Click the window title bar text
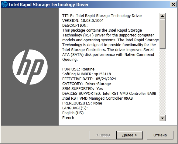The width and height of the screenshot is (178, 144). 49,5
